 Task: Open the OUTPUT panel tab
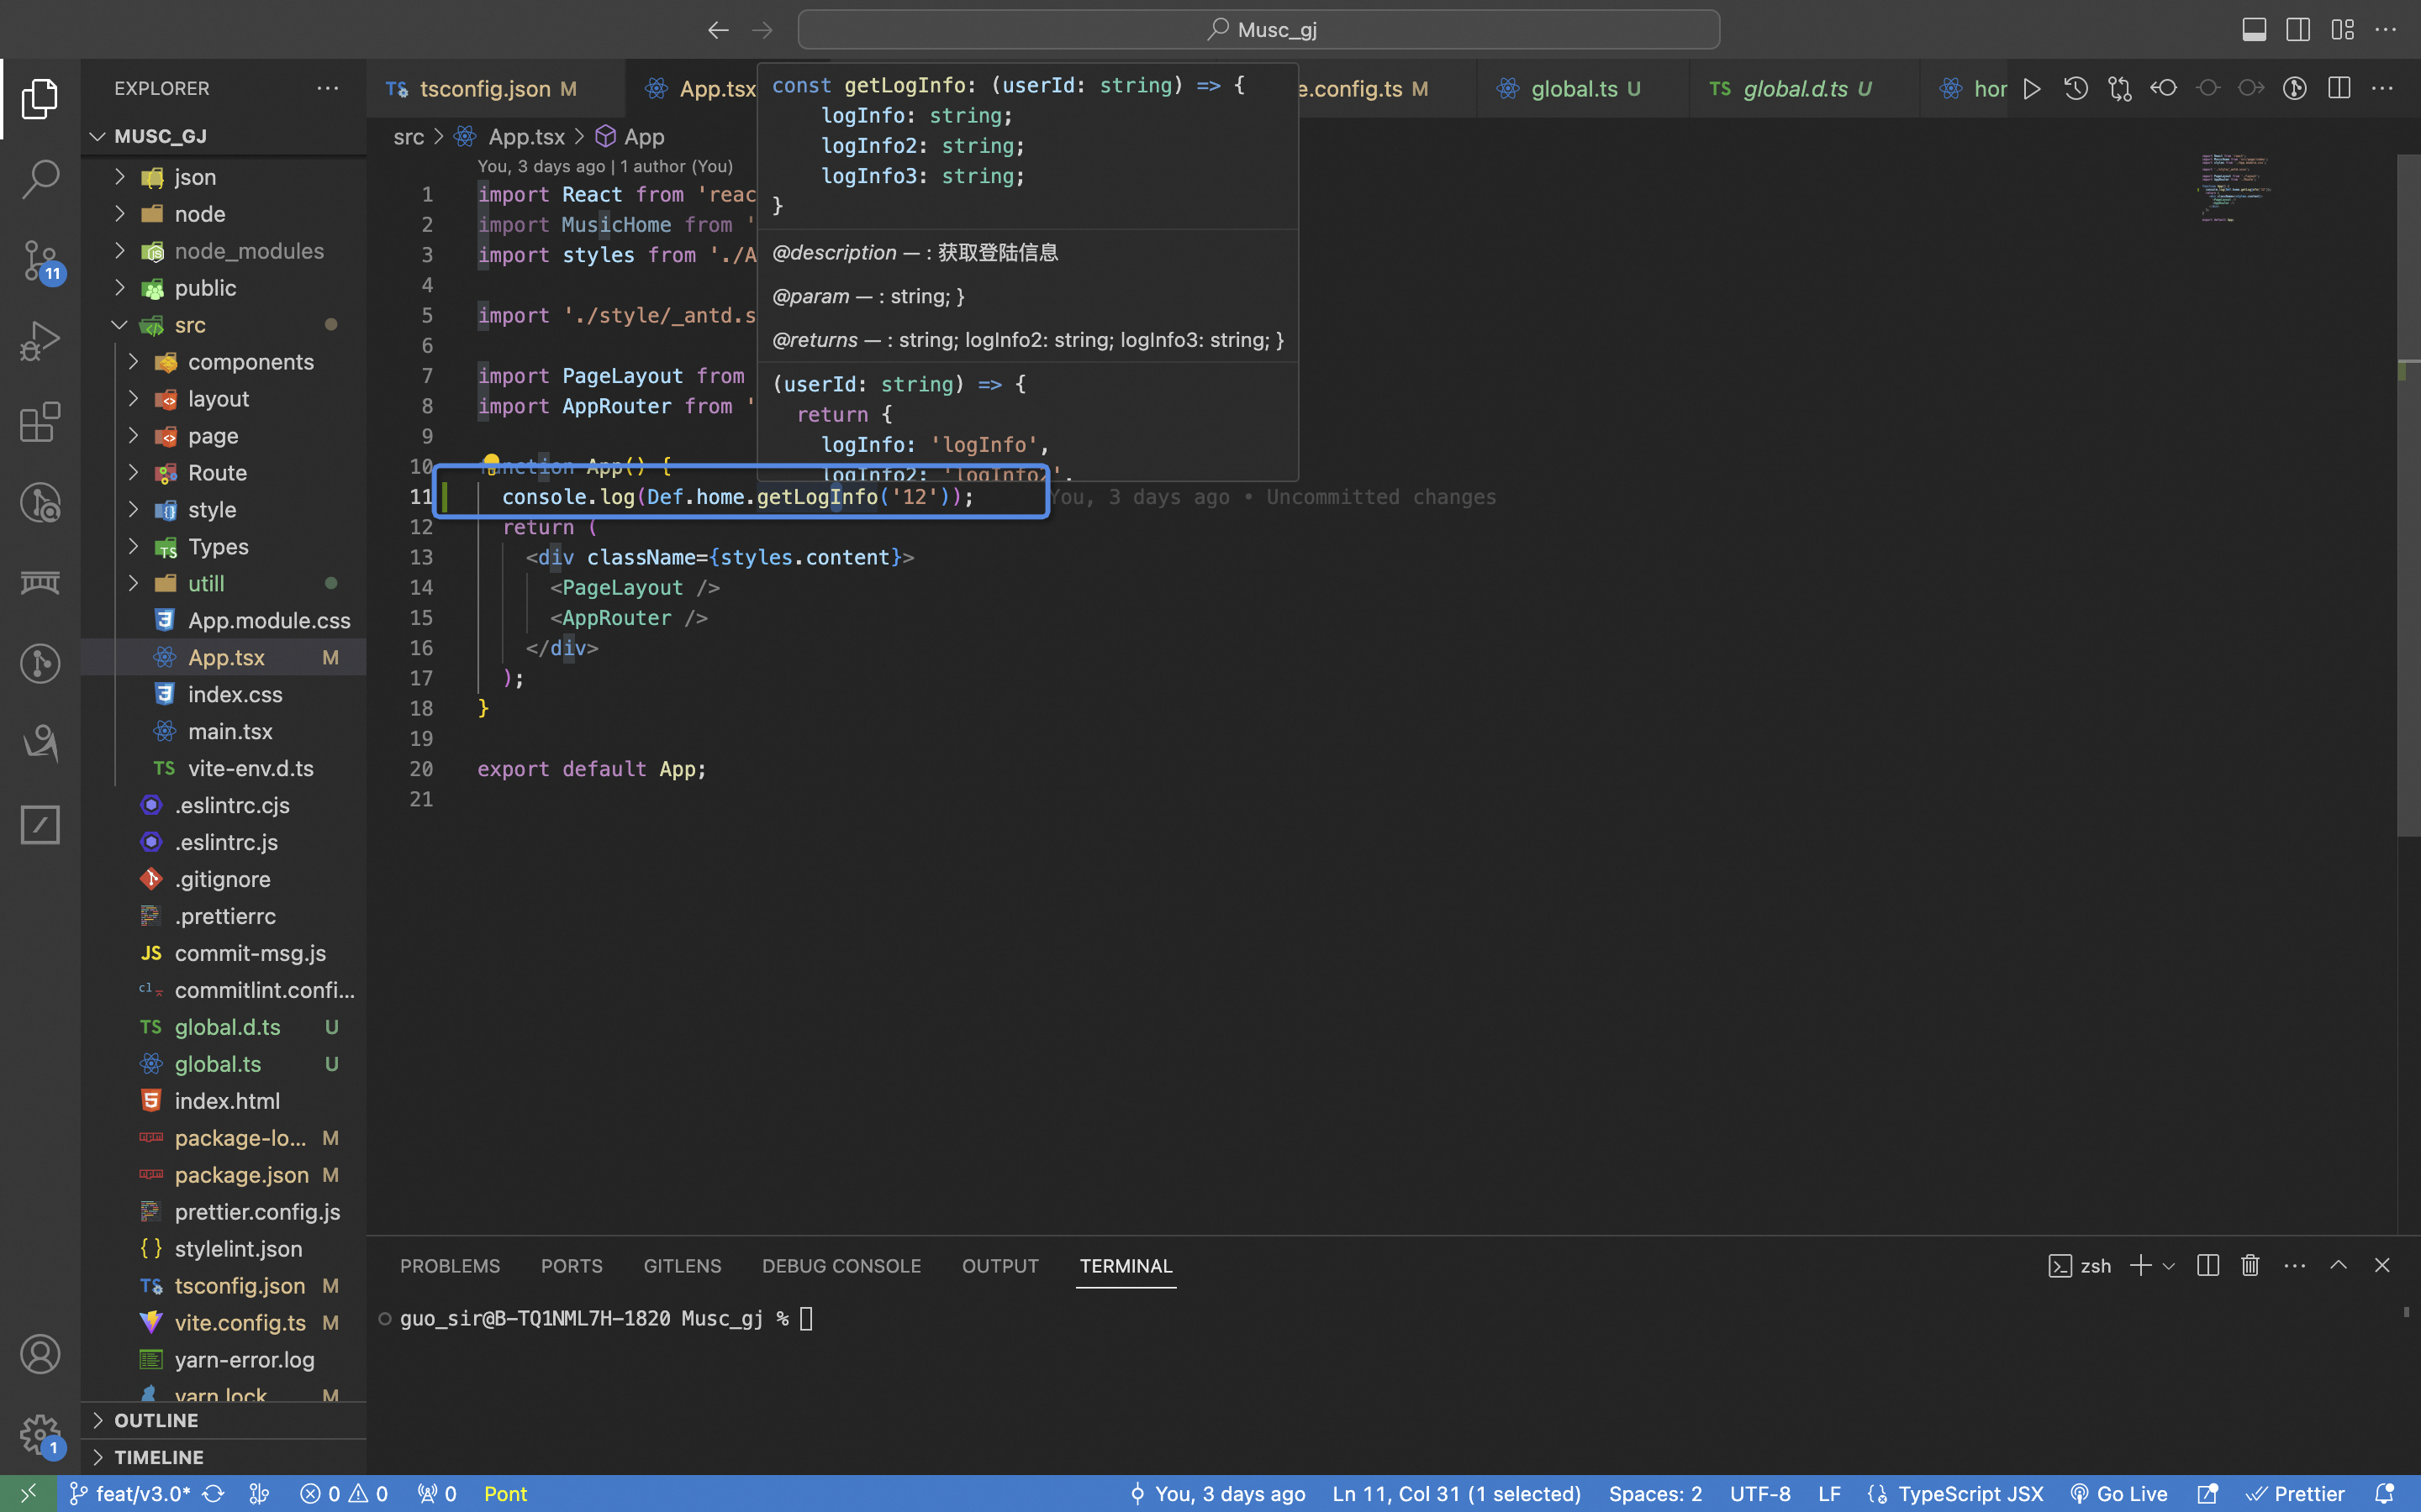coord(1000,1266)
